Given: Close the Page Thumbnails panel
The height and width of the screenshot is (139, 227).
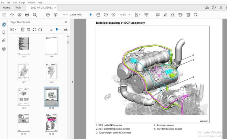Looking at the screenshot, I should [x=66, y=22].
